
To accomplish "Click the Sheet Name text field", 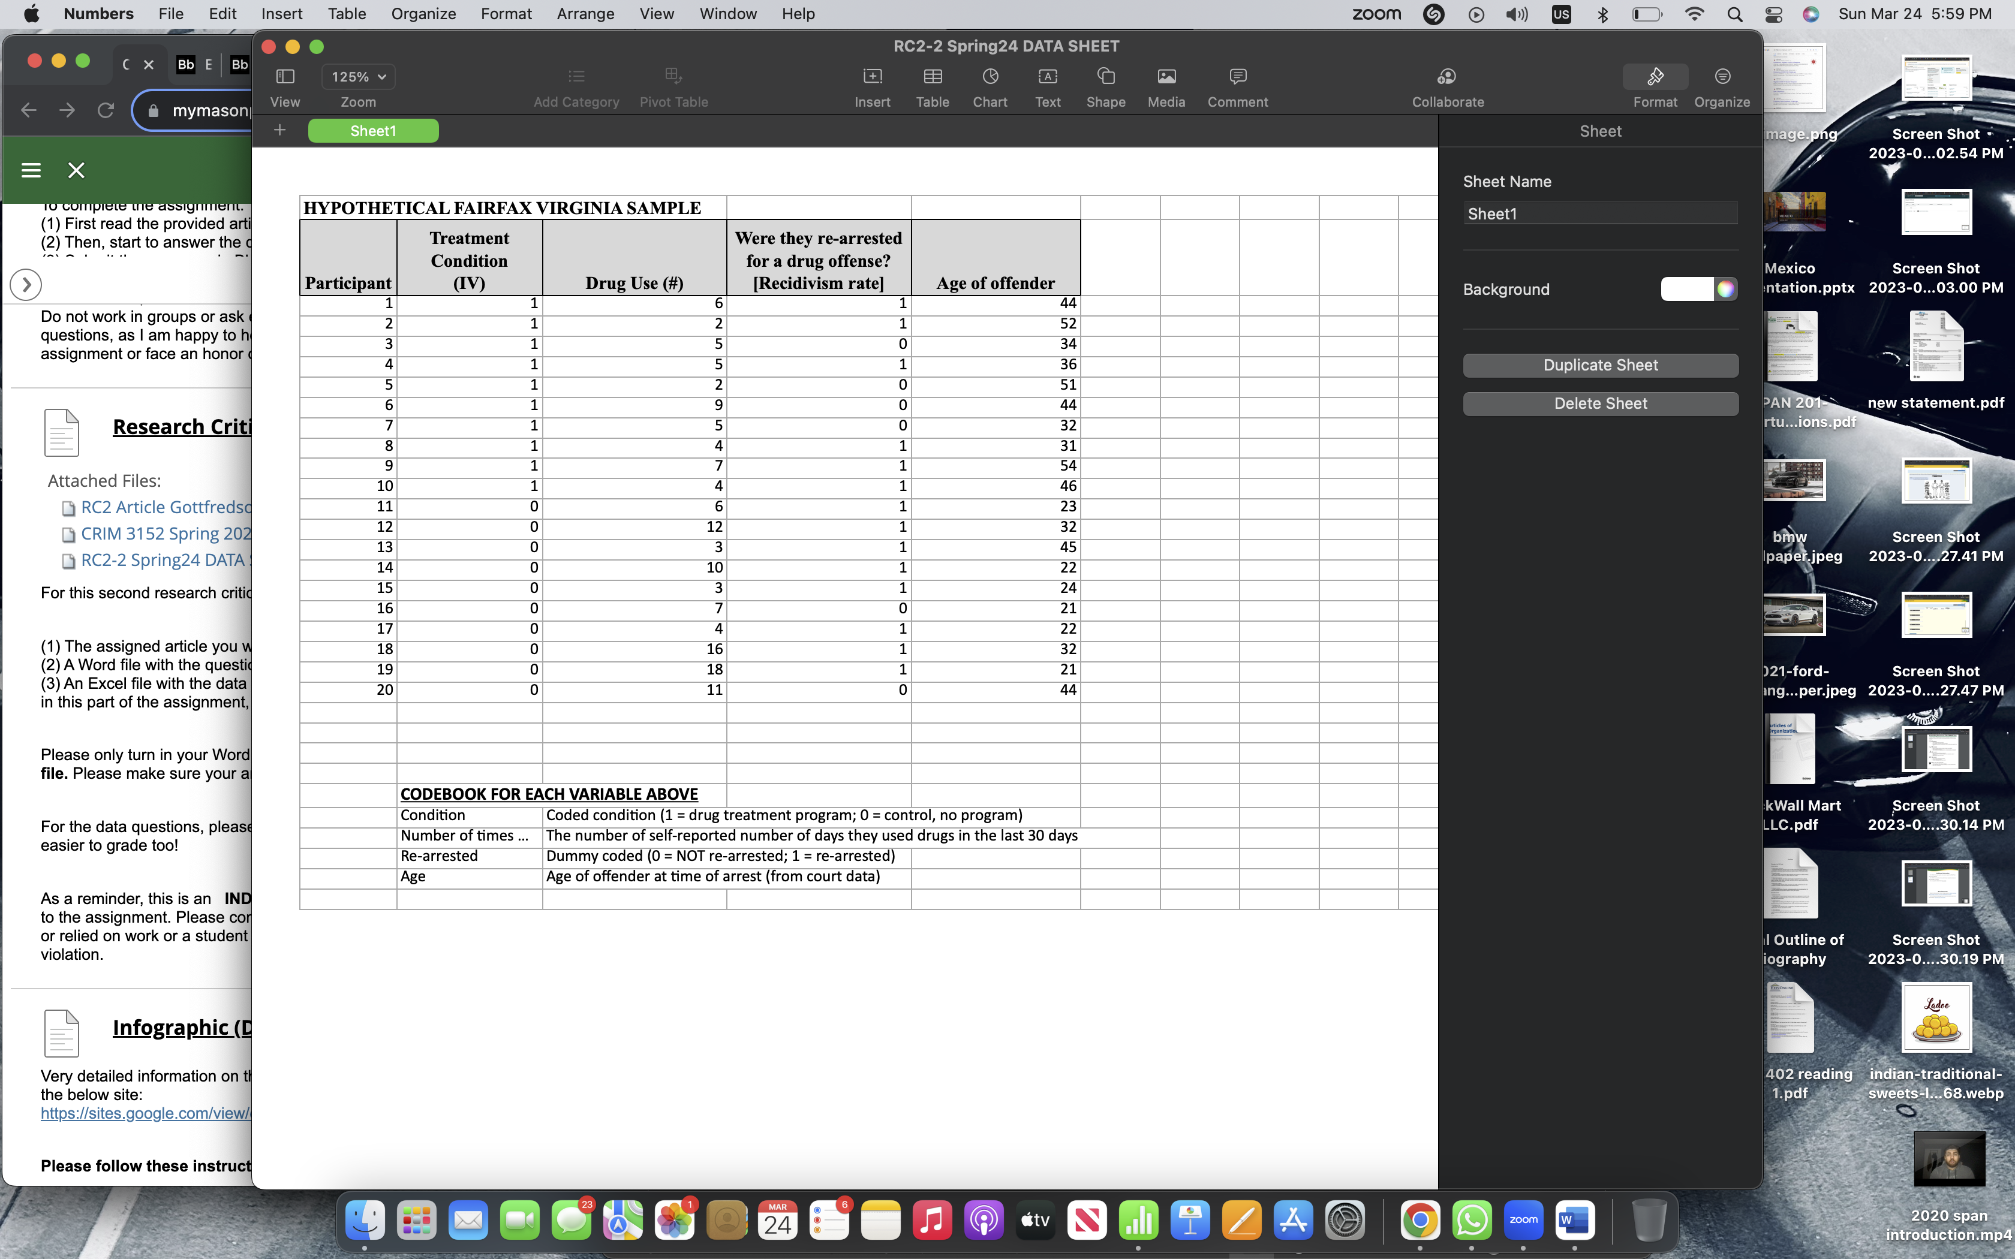I will [1599, 214].
